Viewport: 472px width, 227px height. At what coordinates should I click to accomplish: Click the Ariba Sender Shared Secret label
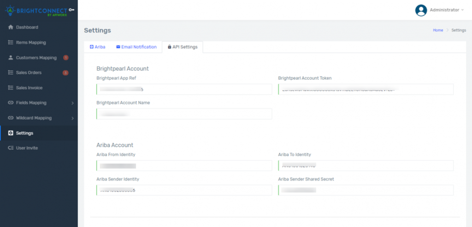306,179
